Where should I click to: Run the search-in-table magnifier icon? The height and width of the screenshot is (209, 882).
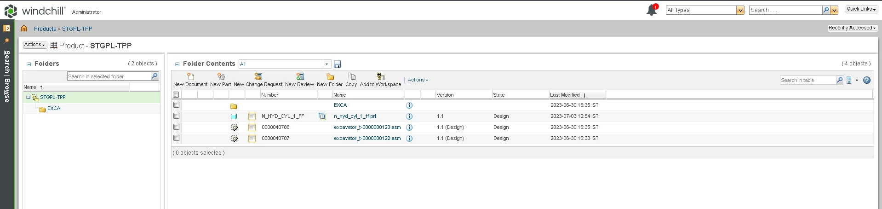coord(840,80)
